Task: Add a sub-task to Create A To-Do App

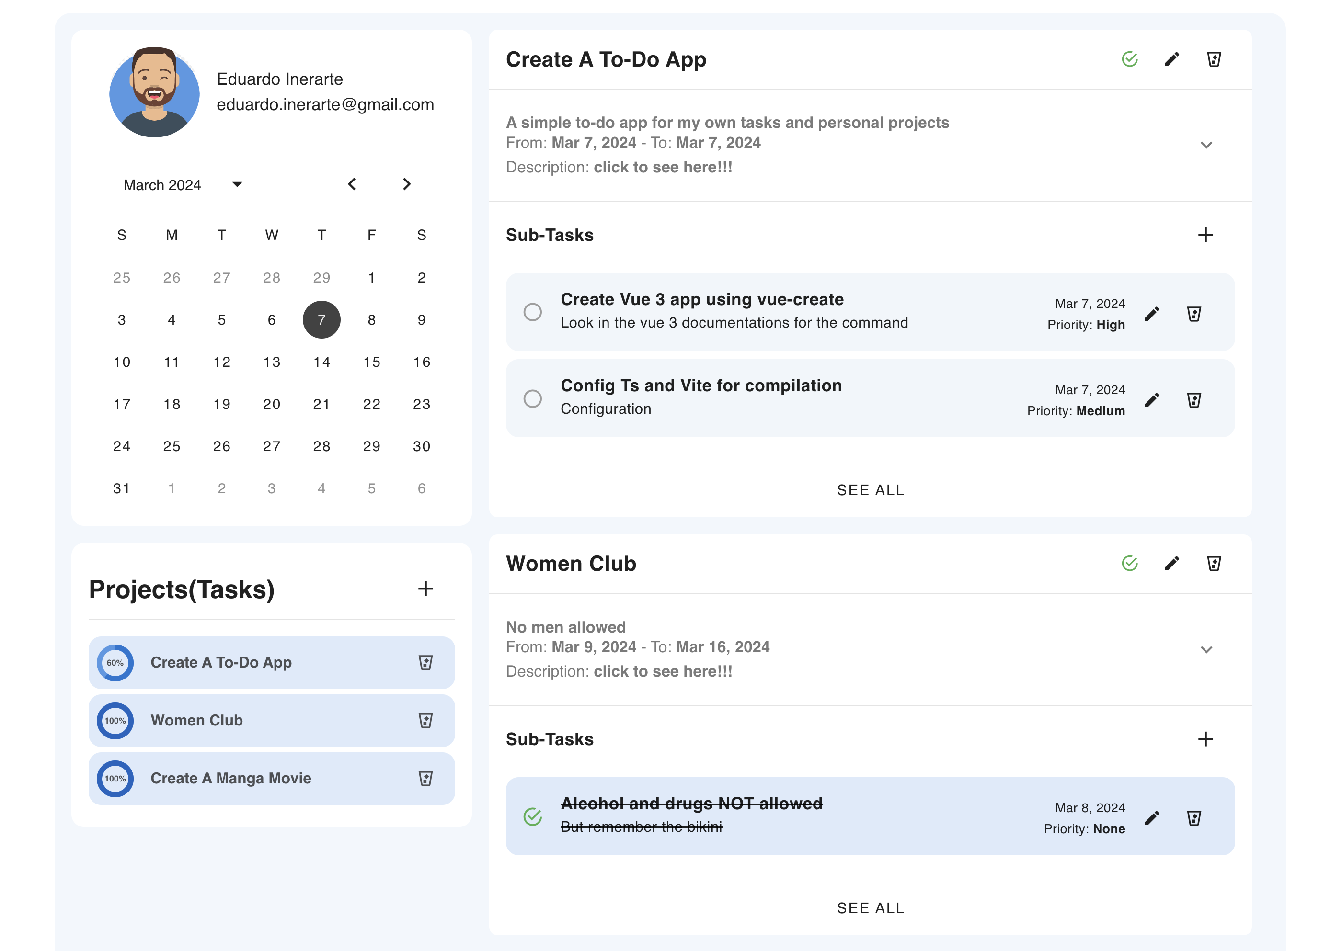Action: tap(1205, 235)
